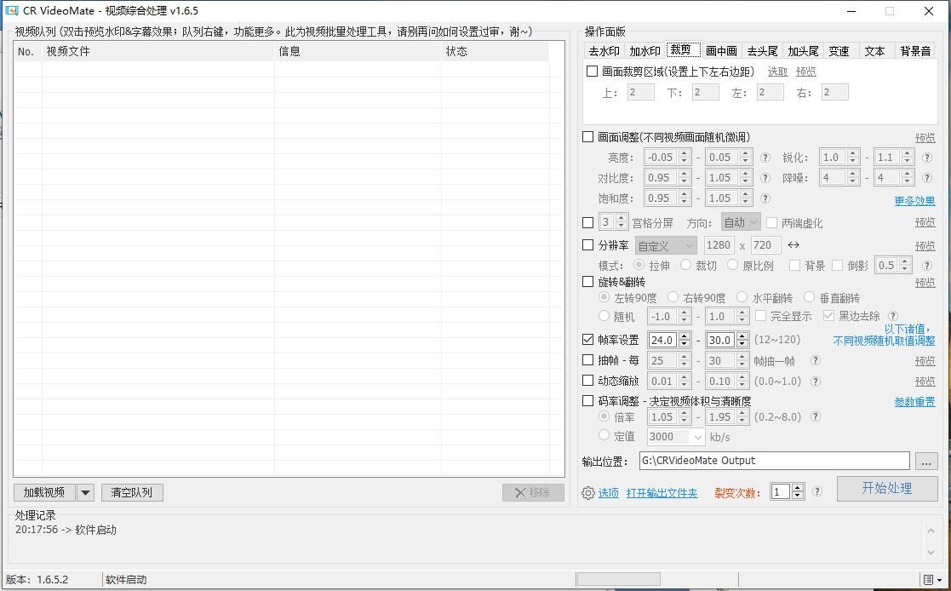Click the gear icon beside 选项
Viewport: 951px width, 591px height.
[x=588, y=493]
